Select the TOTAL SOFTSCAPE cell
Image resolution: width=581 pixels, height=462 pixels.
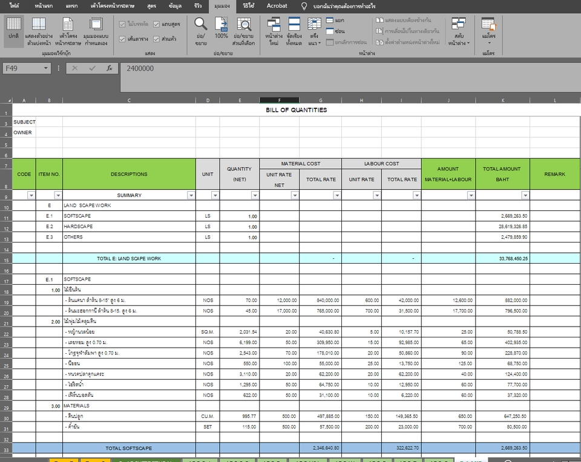coord(129,448)
